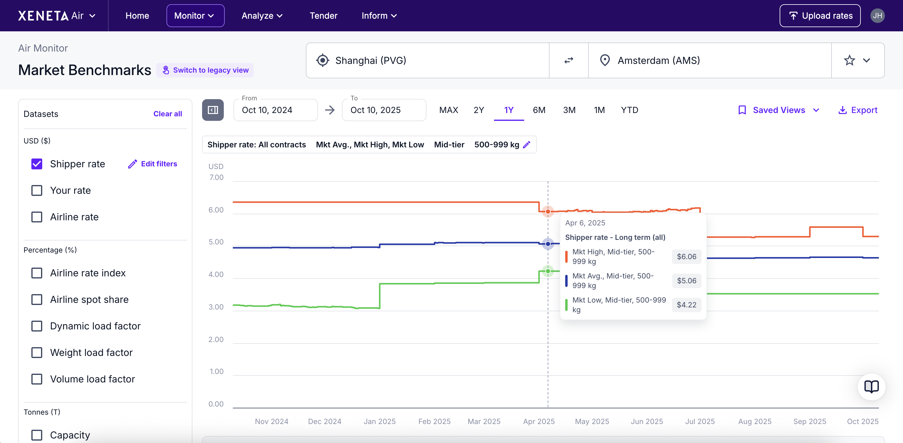Screen dimensions: 903x443
Task: Open the Monitor dropdown menu
Action: pos(195,16)
